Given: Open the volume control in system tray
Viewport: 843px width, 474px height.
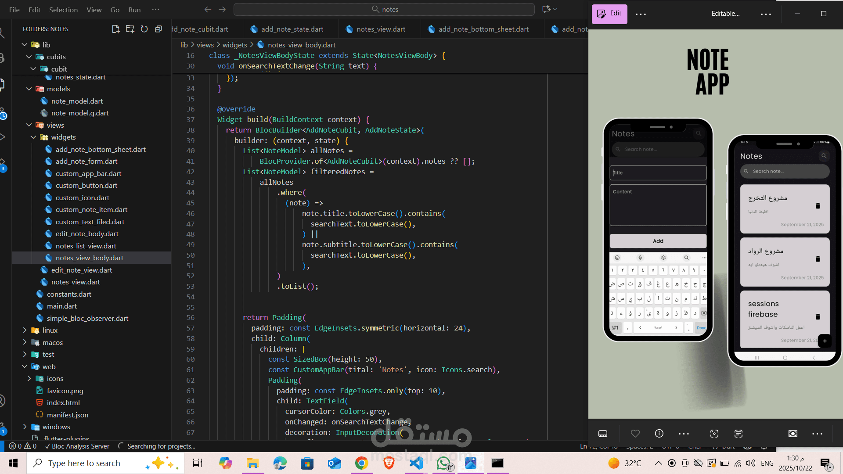Looking at the screenshot, I should click(751, 463).
